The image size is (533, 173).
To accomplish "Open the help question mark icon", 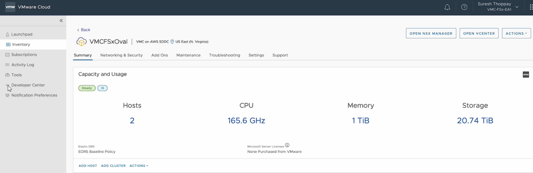I will pos(464,7).
